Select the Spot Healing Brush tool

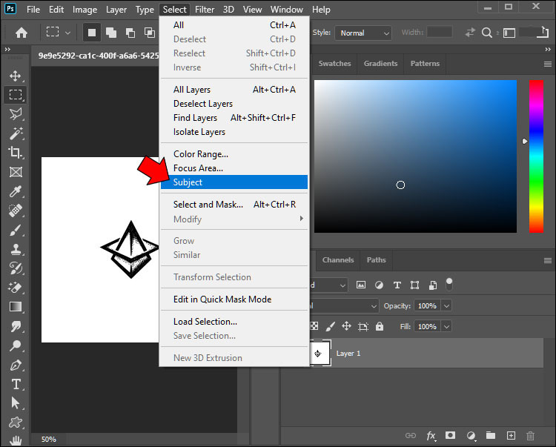tap(16, 211)
